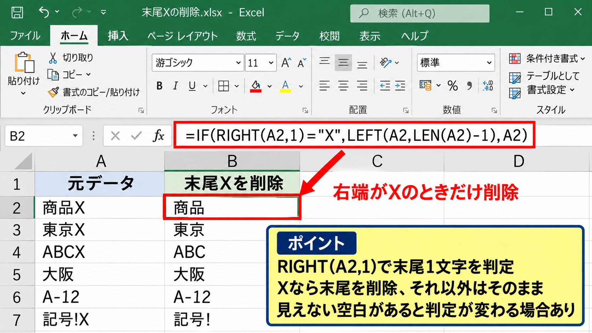
Task: Open the ヘルプ tab
Action: (x=414, y=36)
